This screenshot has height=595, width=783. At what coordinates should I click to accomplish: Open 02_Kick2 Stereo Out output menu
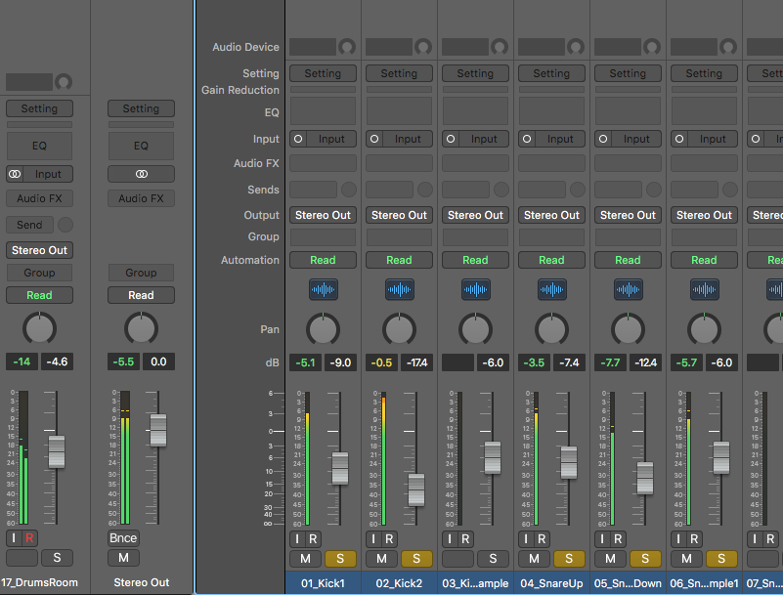tap(400, 215)
